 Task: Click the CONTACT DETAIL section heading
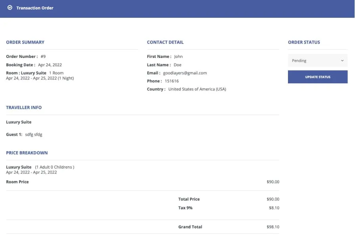165,42
